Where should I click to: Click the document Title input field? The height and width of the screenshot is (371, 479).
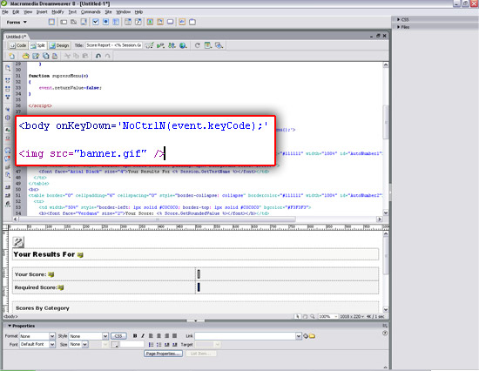click(113, 45)
